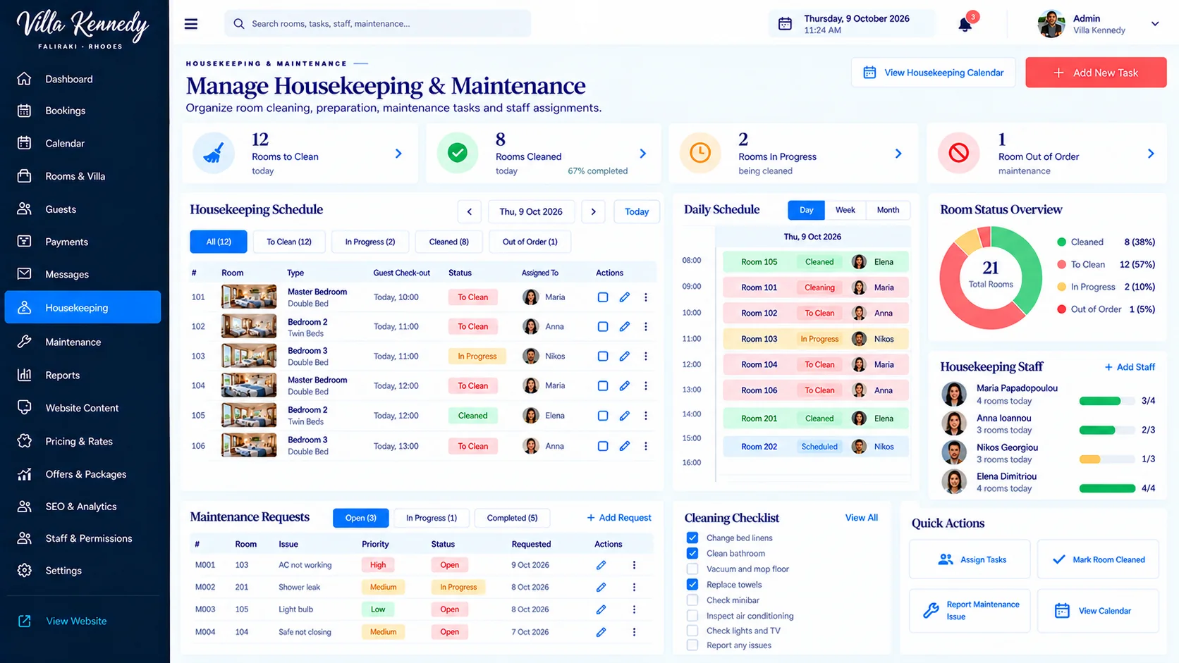This screenshot has width=1179, height=663.
Task: Tick the checkbox for room 105
Action: click(603, 416)
